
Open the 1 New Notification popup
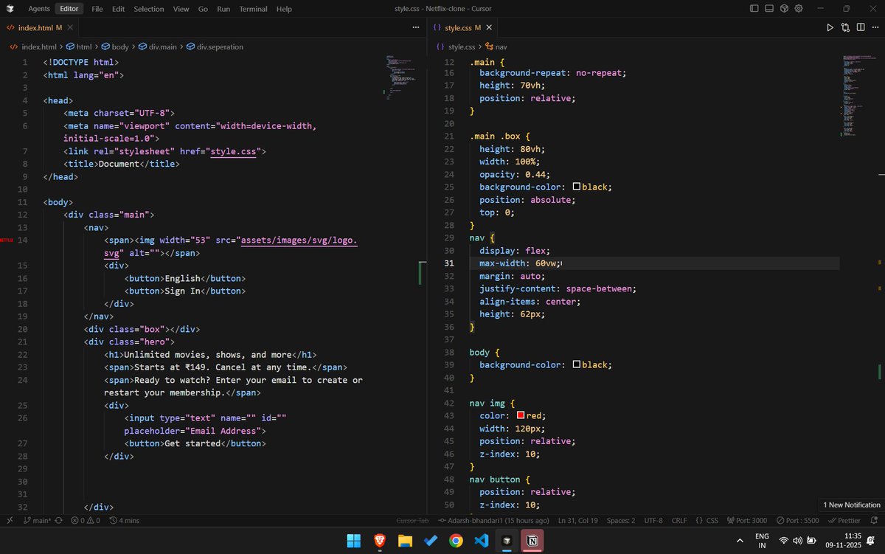coord(852,505)
